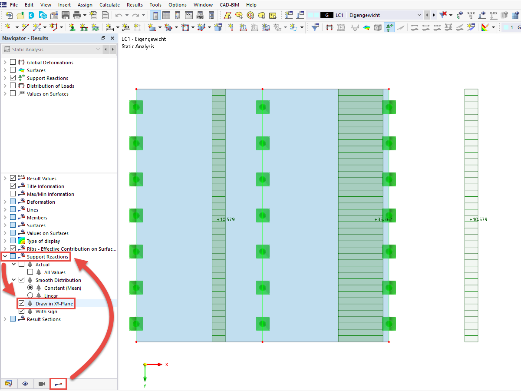The image size is (521, 391).
Task: Open the CAD-BIM menu
Action: pos(229,5)
